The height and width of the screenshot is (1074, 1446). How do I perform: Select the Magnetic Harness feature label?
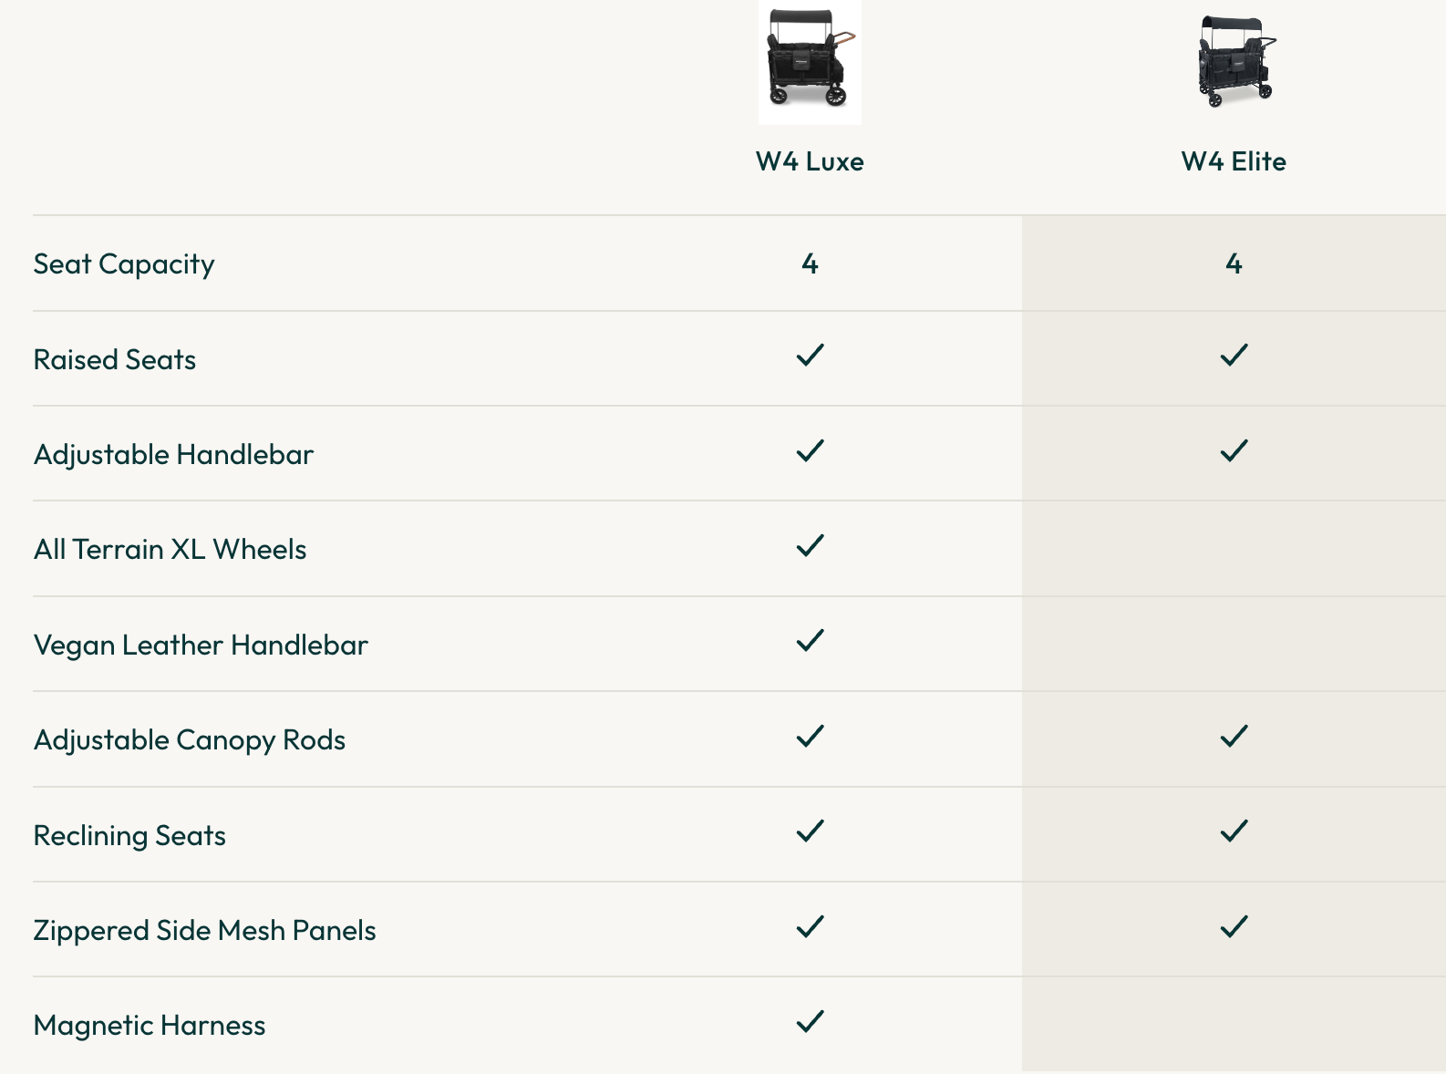150,1026
